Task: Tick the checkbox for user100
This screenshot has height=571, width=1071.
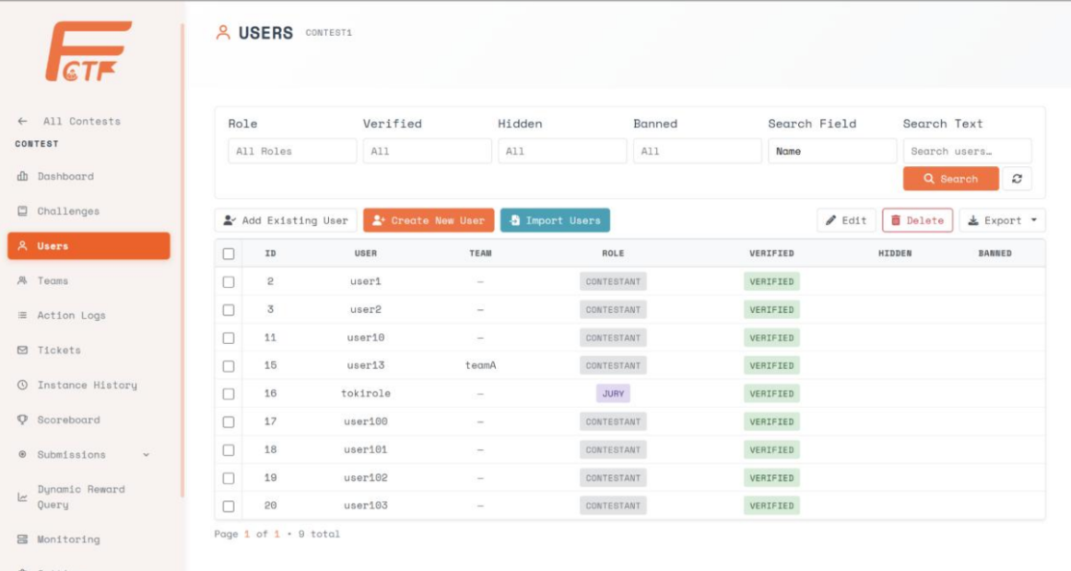Action: tap(229, 422)
